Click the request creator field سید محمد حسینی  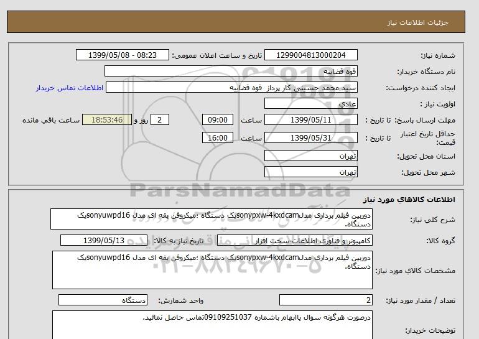(231, 87)
